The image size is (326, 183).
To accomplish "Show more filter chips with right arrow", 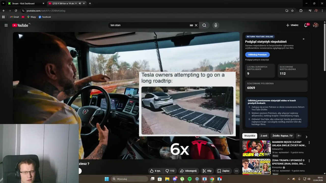I will pos(306,137).
